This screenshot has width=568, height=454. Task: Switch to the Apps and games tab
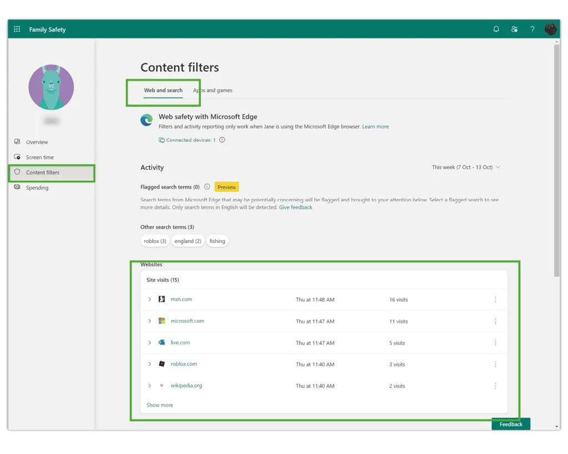[x=212, y=90]
